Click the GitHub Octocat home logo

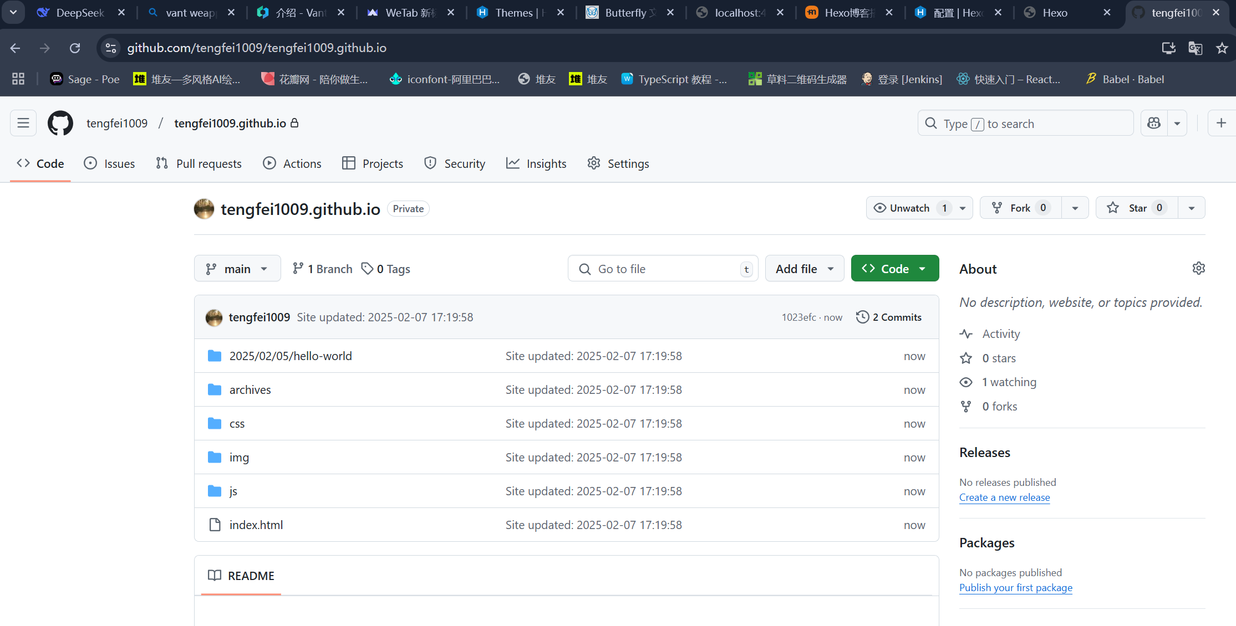click(x=60, y=123)
